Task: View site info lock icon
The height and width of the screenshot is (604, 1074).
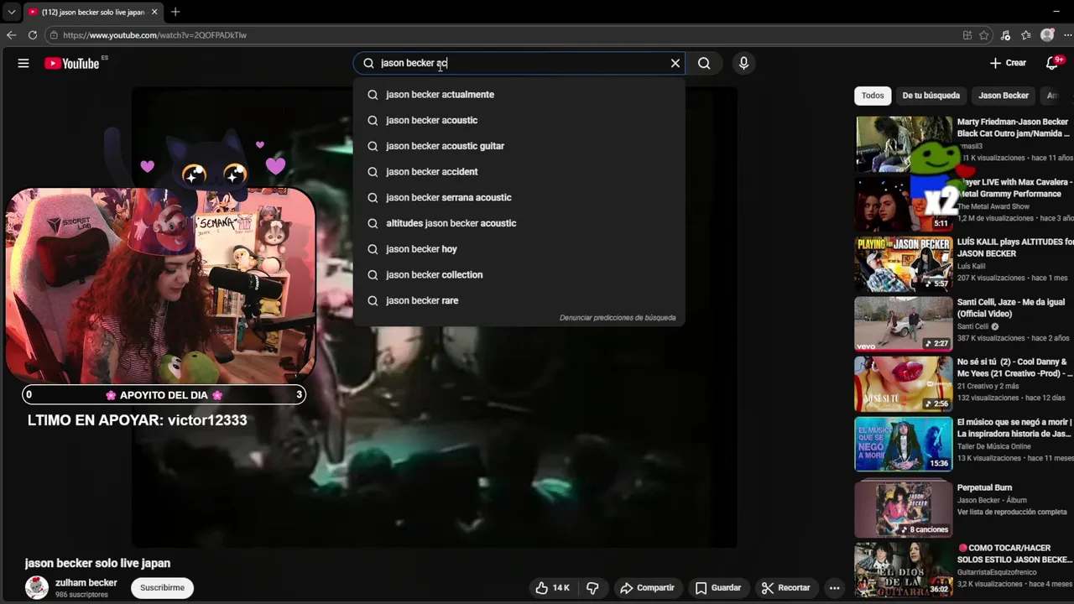Action: coord(54,35)
